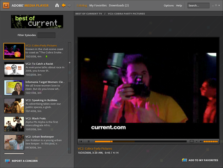Click the Adobe Media Player logo icon
The height and width of the screenshot is (168, 223).
(6, 5)
